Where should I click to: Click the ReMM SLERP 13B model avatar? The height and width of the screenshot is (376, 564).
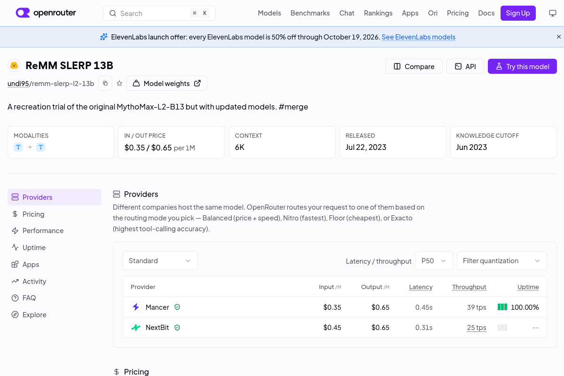point(15,65)
